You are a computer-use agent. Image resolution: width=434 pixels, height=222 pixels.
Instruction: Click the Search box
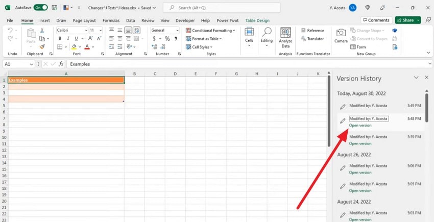click(222, 8)
